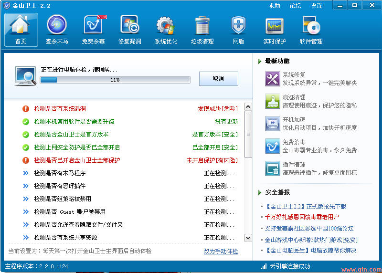Image resolution: width=382 pixels, height=273 pixels.
Task: Open the title bar dropdown menu arrow
Action: (340, 6)
